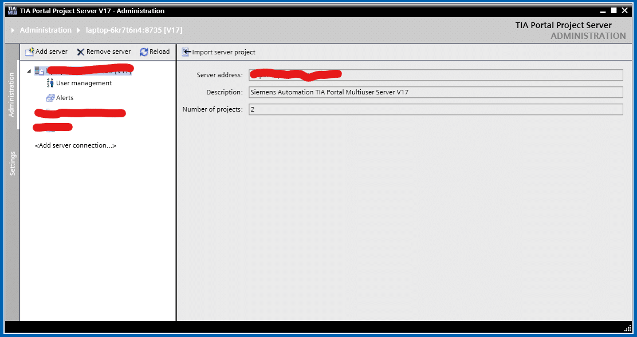Screen dimensions: 637x337
Task: Select User management in the tree
Action: 84,83
